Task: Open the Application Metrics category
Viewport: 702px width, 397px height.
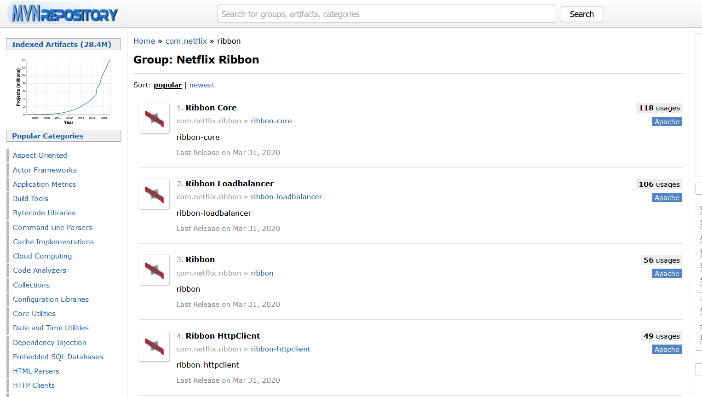Action: [44, 184]
